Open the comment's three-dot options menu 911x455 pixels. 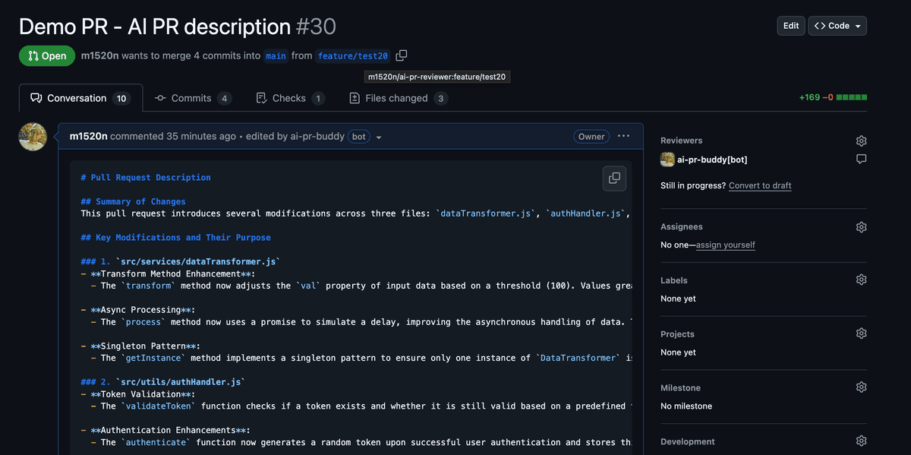(x=623, y=137)
